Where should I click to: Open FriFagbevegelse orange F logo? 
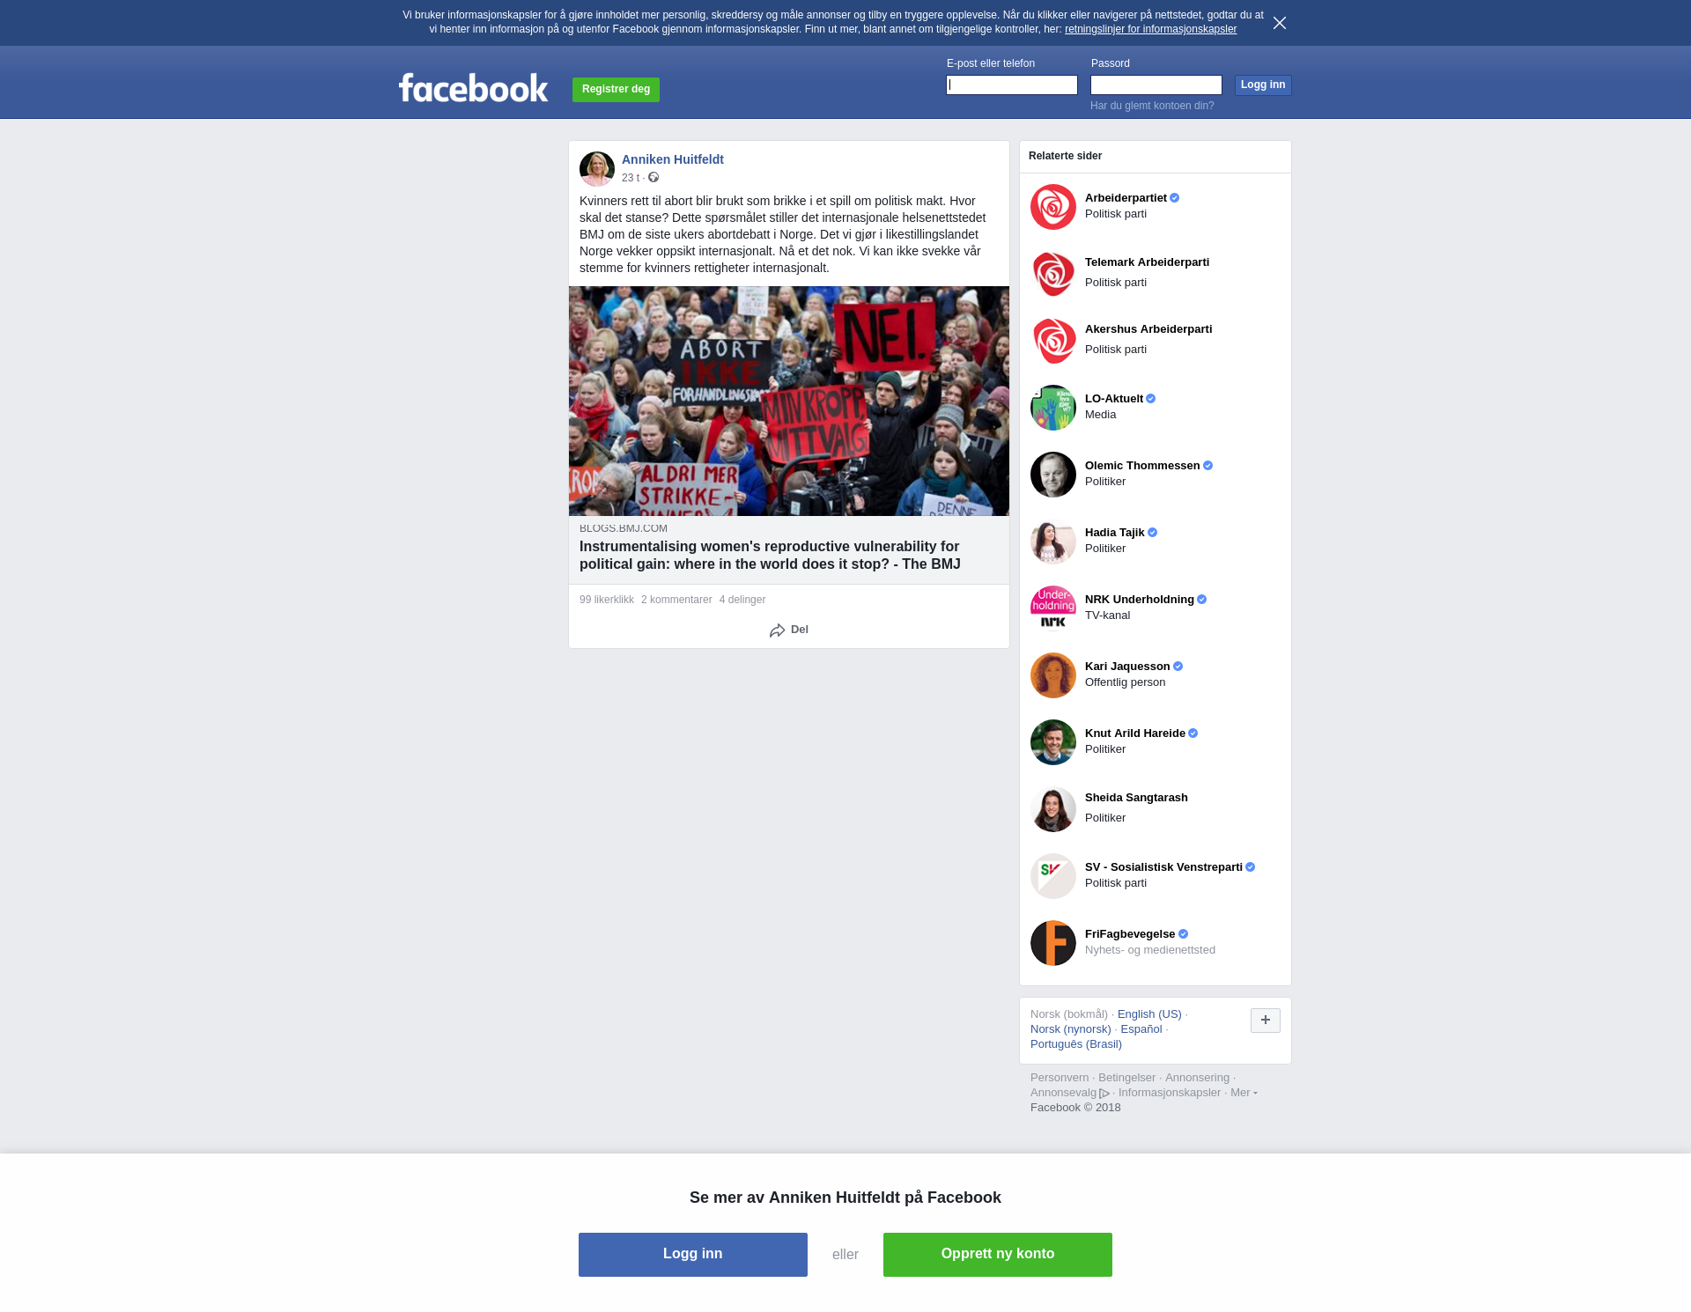pos(1052,943)
